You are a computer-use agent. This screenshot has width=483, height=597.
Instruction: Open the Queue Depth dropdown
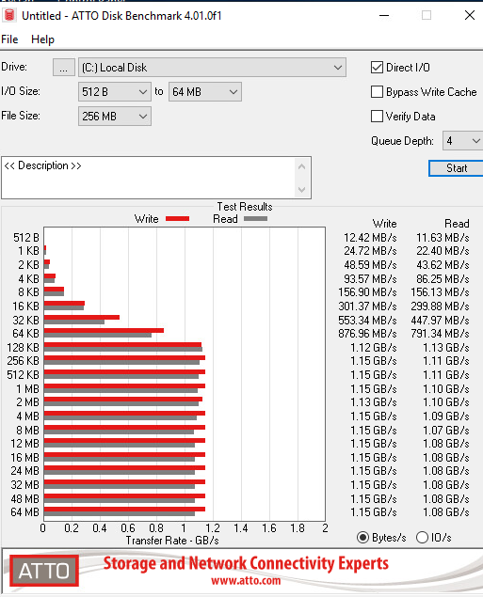[462, 141]
